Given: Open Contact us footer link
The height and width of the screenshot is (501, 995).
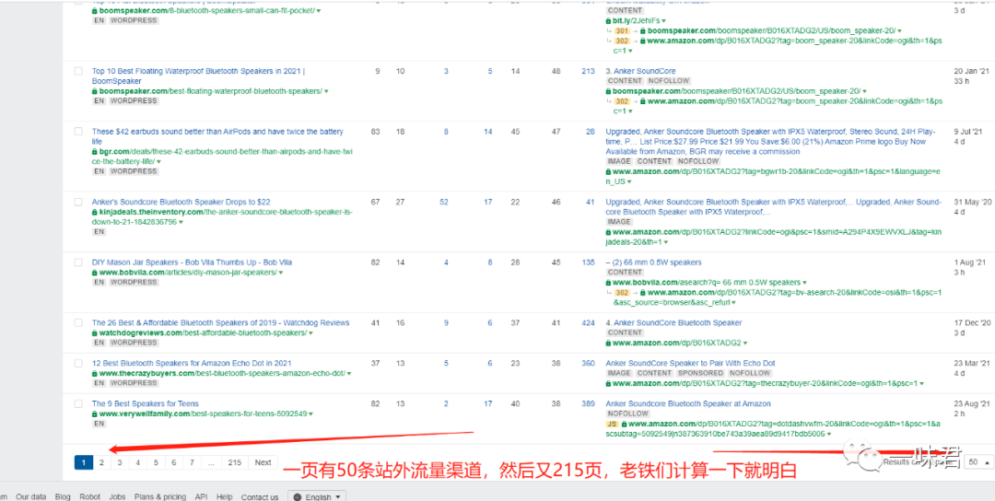Looking at the screenshot, I should pos(260,497).
